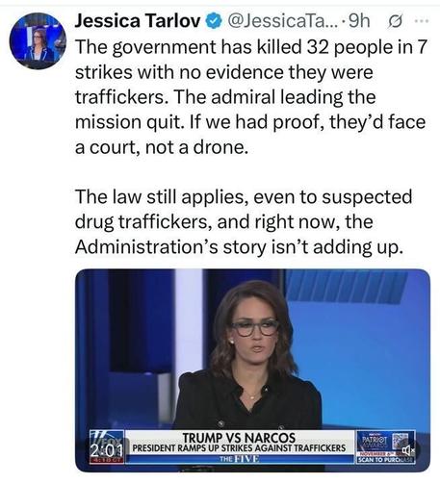Open tweet text starting 'The government has killed'
The width and height of the screenshot is (440, 484).
pos(251,97)
